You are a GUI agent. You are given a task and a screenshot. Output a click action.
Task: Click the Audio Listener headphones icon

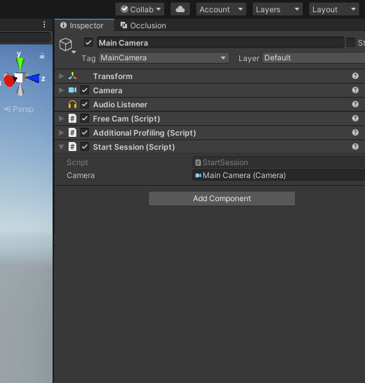(x=72, y=105)
